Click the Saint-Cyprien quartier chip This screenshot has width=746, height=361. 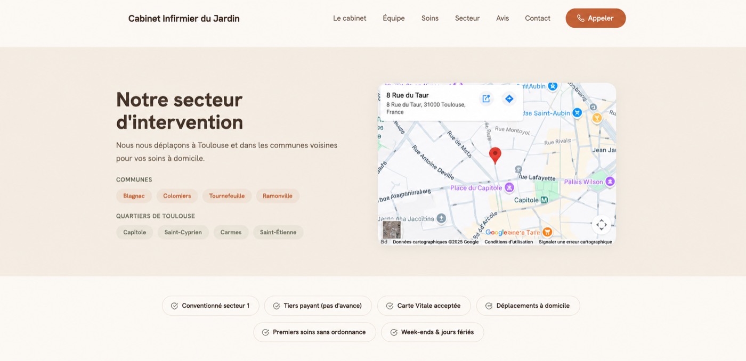pos(183,232)
